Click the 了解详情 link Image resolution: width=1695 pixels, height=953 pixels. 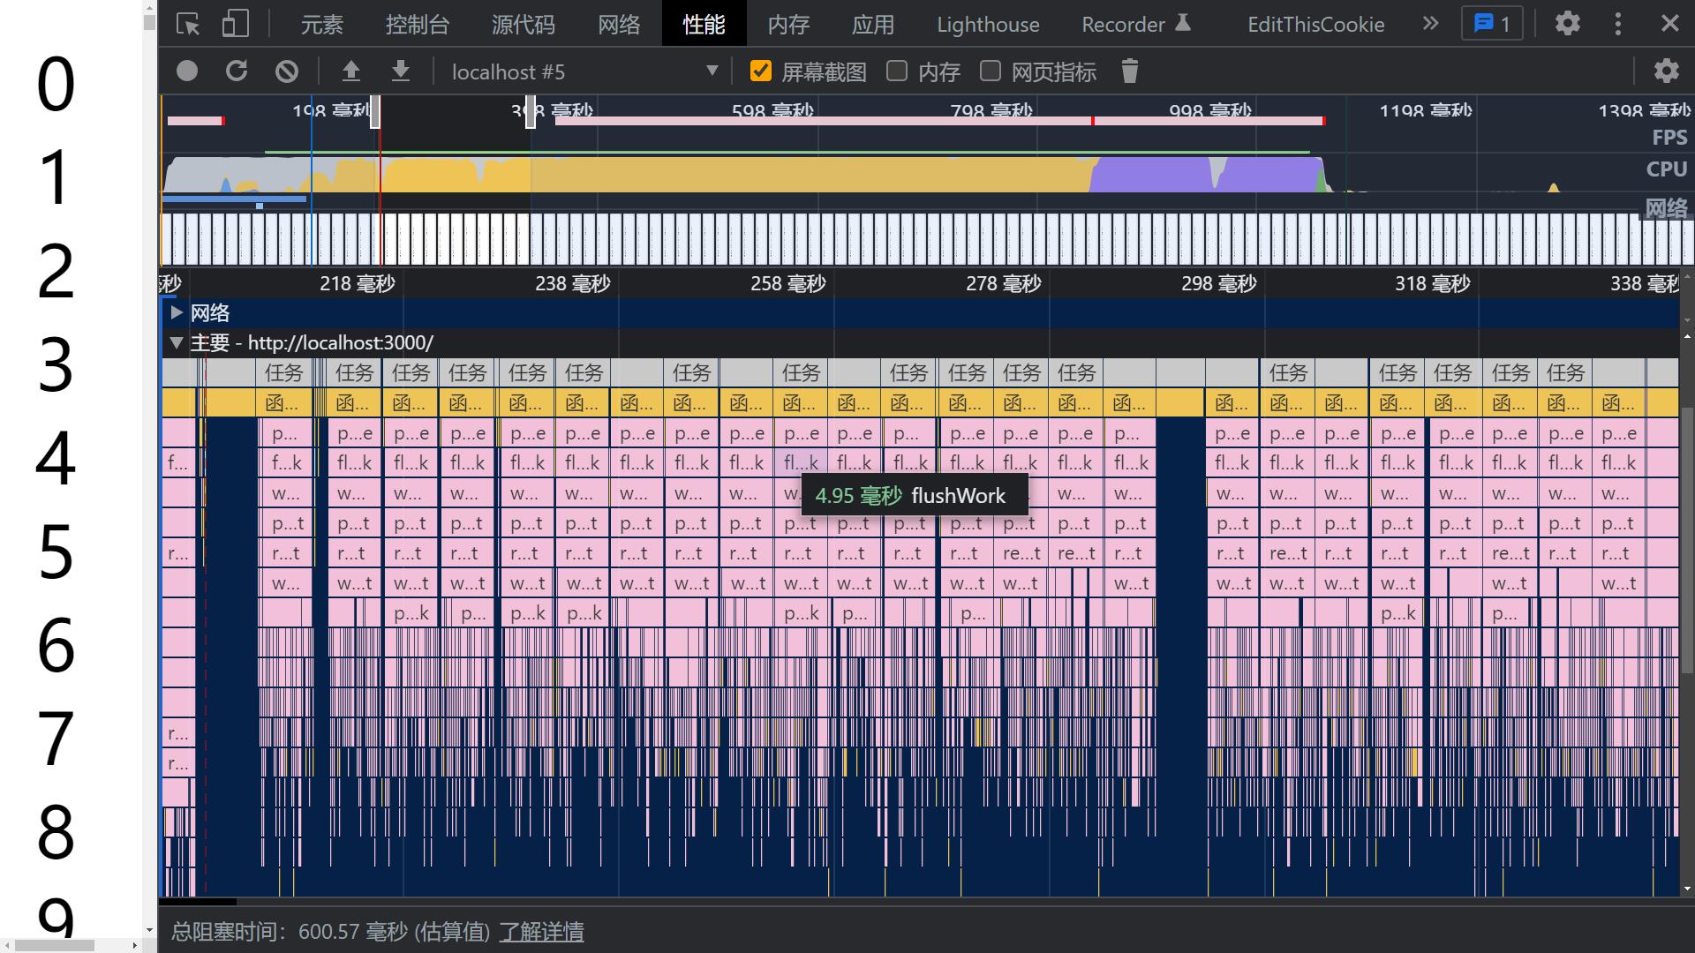(x=541, y=932)
